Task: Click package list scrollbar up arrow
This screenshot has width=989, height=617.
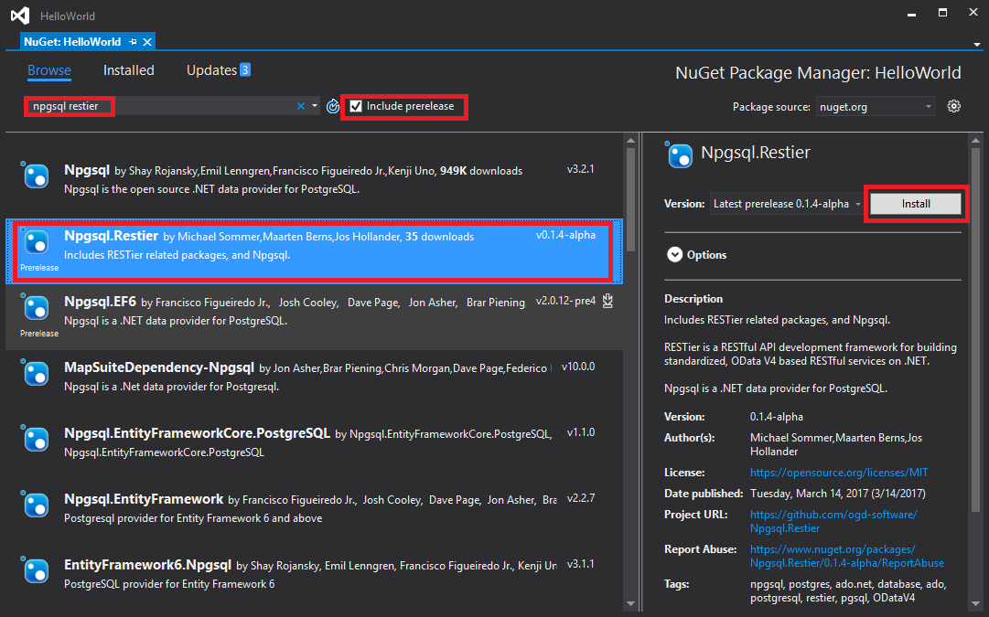Action: point(630,140)
